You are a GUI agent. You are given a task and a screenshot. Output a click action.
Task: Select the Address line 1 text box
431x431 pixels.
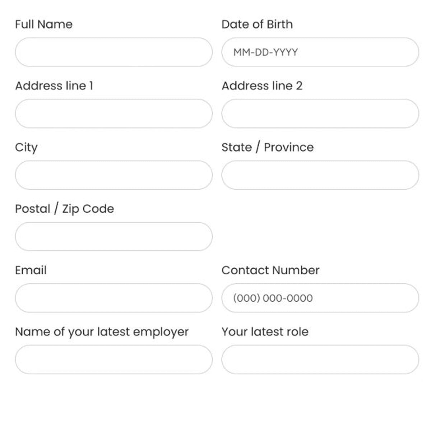click(113, 113)
